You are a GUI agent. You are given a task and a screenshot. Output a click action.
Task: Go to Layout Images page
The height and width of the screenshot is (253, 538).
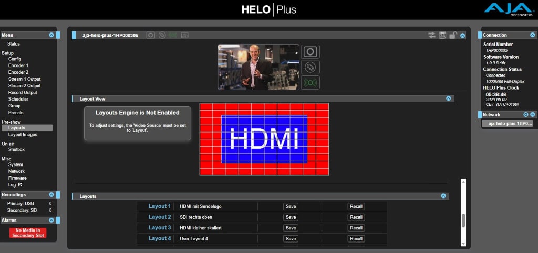[x=23, y=135]
